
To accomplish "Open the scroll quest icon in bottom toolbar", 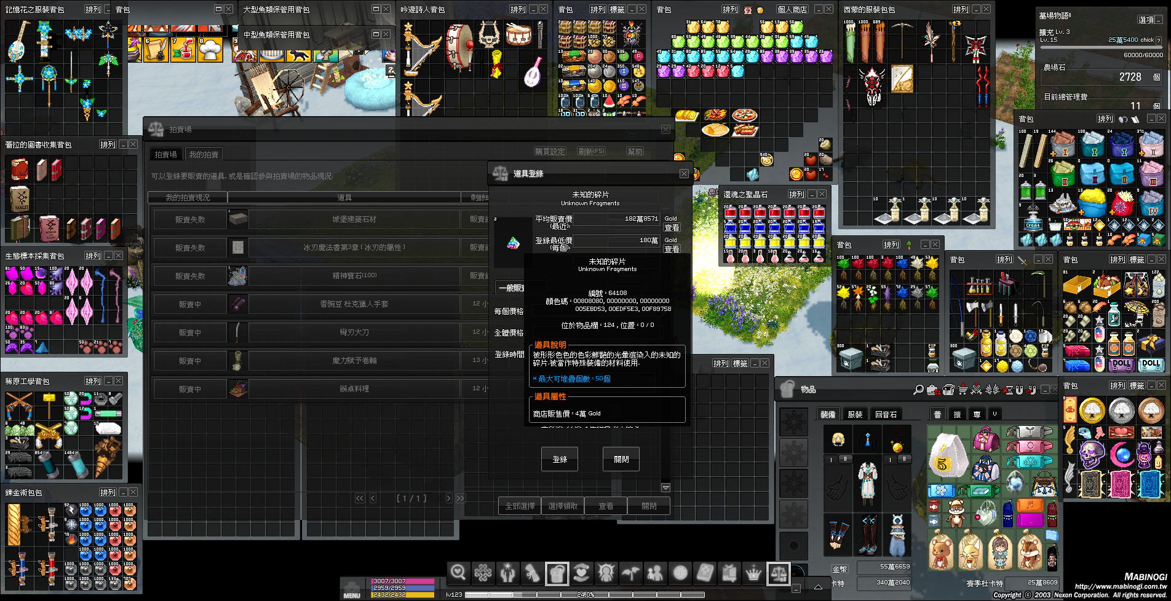I will (532, 573).
